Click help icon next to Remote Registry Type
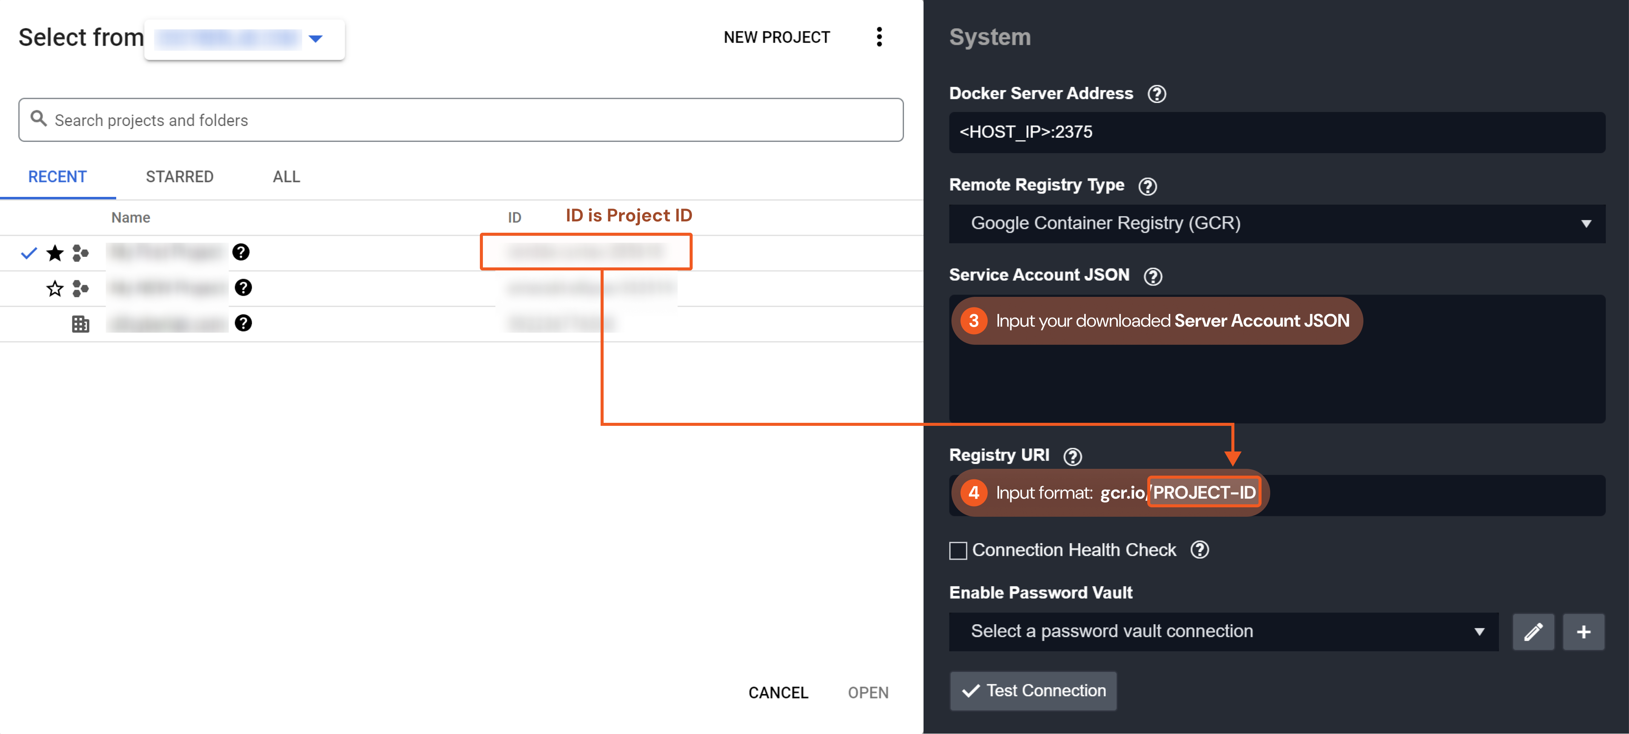 (x=1146, y=186)
